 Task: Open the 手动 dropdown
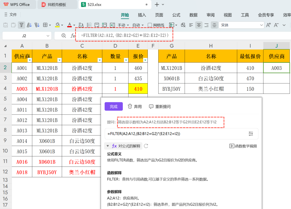(123, 25)
